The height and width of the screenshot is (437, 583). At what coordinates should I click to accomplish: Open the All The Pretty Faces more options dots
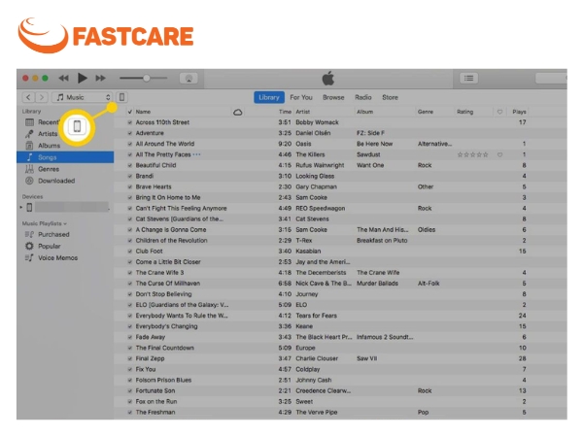click(x=196, y=154)
